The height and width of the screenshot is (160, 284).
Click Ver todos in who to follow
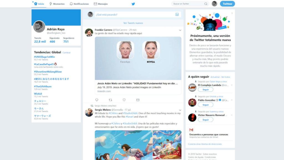pos(225,77)
